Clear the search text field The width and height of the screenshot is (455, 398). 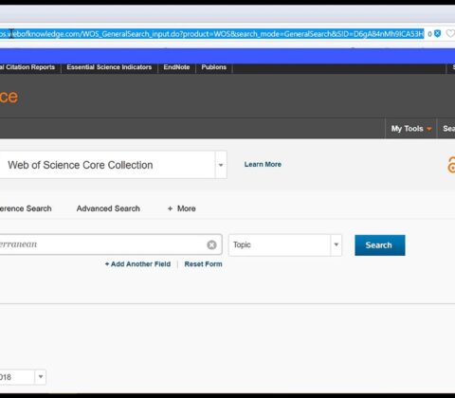pos(211,244)
